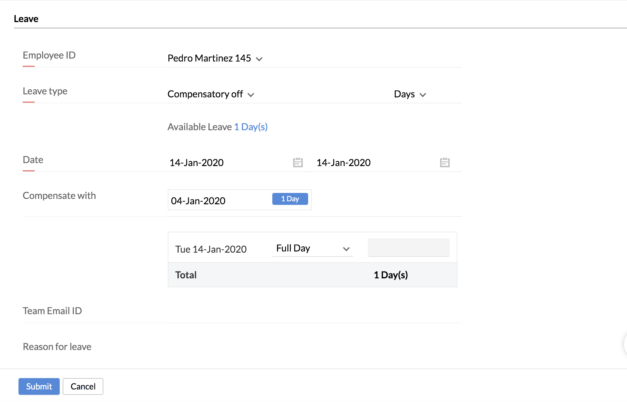The image size is (627, 402).
Task: Click the Submit button
Action: point(39,386)
